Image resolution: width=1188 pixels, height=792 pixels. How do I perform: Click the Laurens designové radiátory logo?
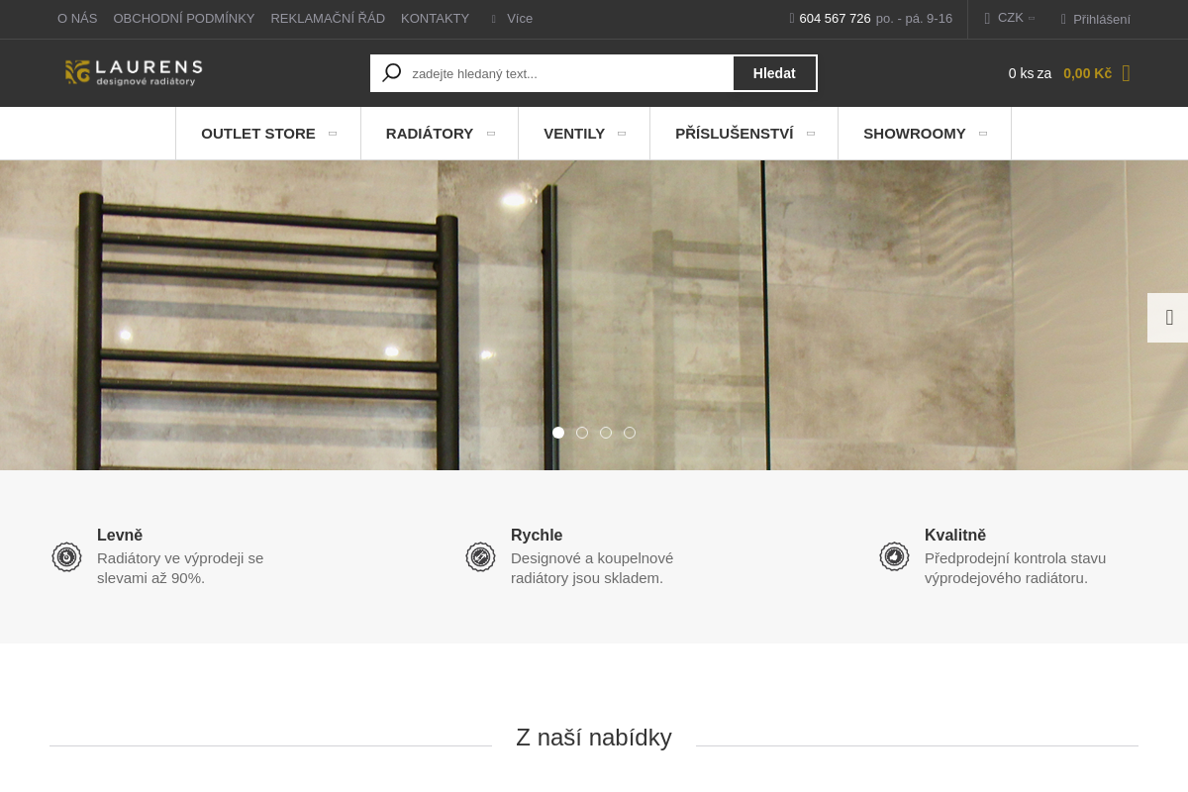coord(133,71)
